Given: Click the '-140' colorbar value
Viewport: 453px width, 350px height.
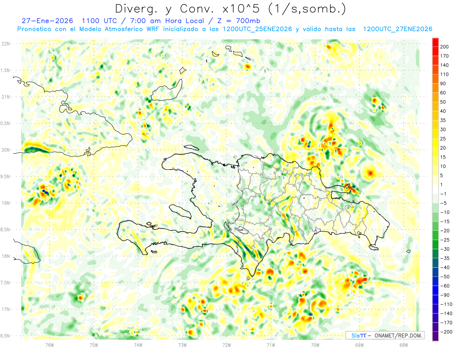Looking at the screenshot, I should 447,314.
